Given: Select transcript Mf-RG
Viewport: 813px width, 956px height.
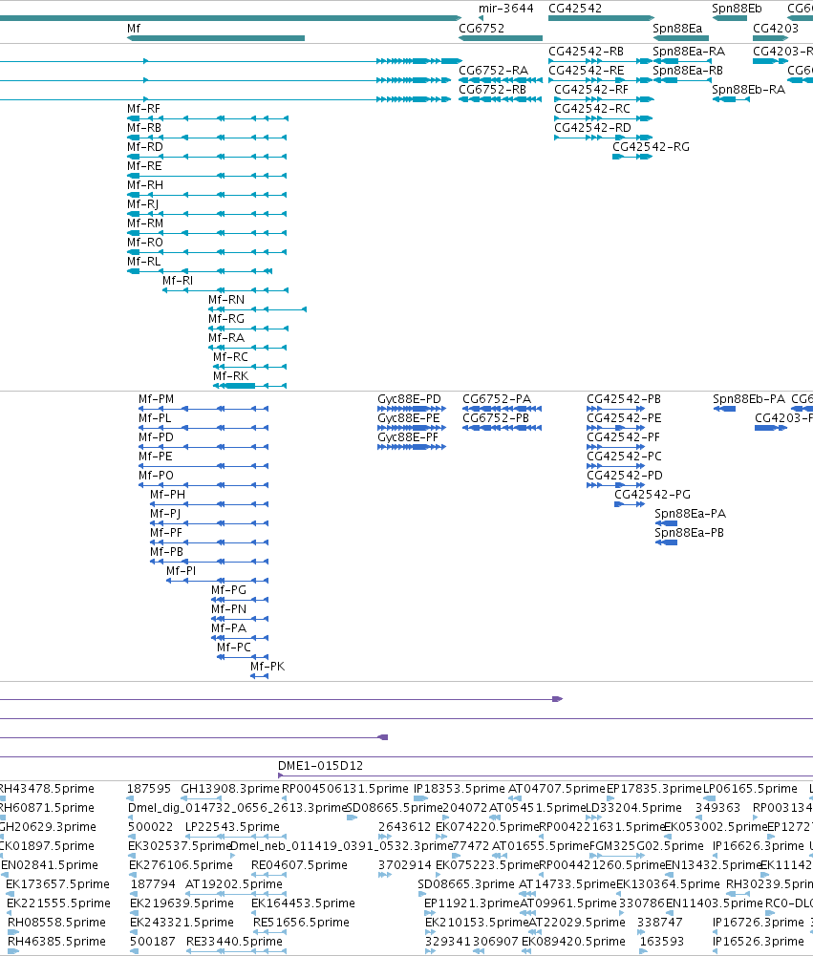Looking at the screenshot, I should pyautogui.click(x=226, y=319).
